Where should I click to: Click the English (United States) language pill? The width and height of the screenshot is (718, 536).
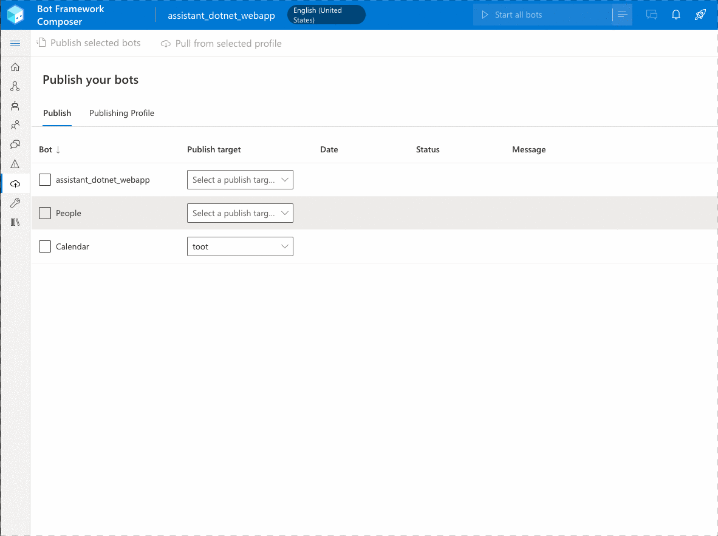tap(326, 15)
